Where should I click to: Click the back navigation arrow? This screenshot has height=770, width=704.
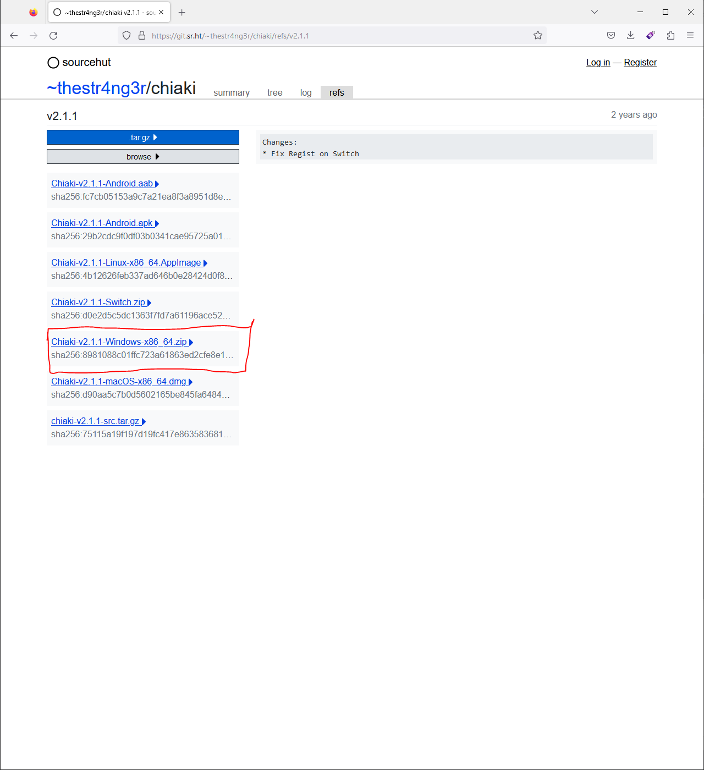14,36
